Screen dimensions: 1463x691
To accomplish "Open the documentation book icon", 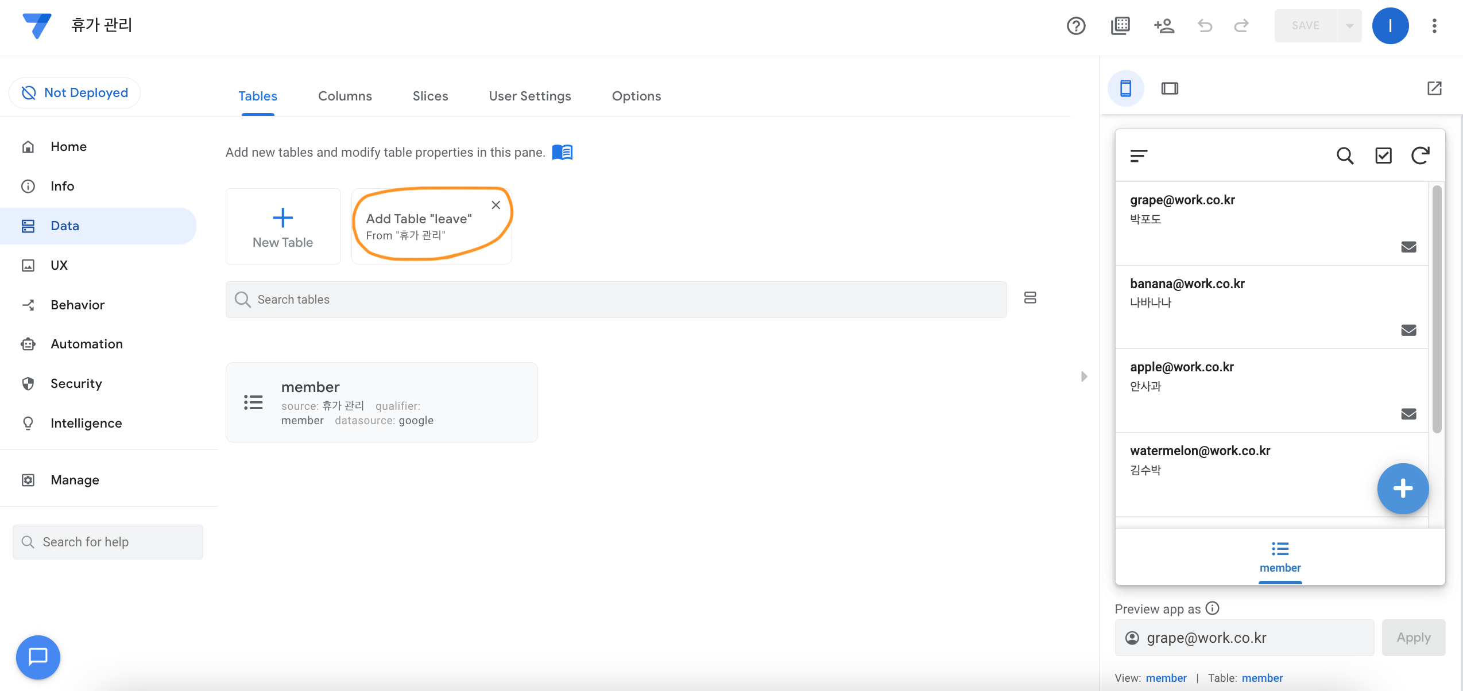I will [562, 152].
